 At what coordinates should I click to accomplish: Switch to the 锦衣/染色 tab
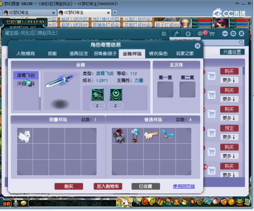point(158,54)
